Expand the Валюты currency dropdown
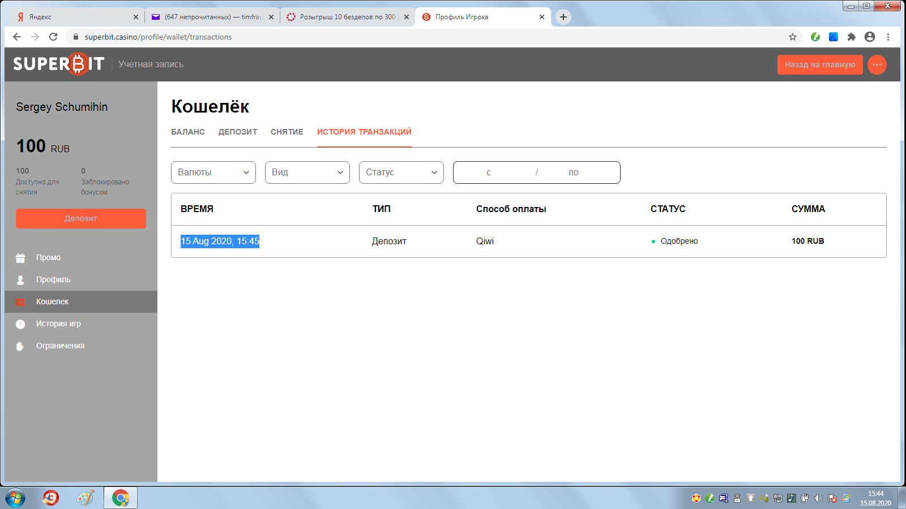Image resolution: width=906 pixels, height=509 pixels. [x=213, y=172]
